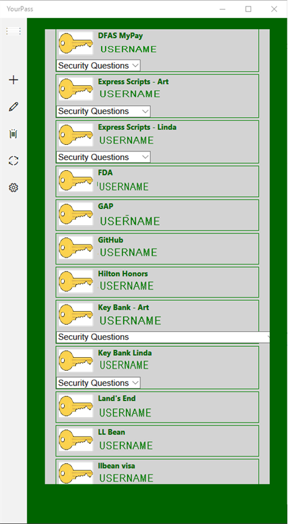Maximize the YourPass window
This screenshot has width=288, height=524.
point(248,9)
